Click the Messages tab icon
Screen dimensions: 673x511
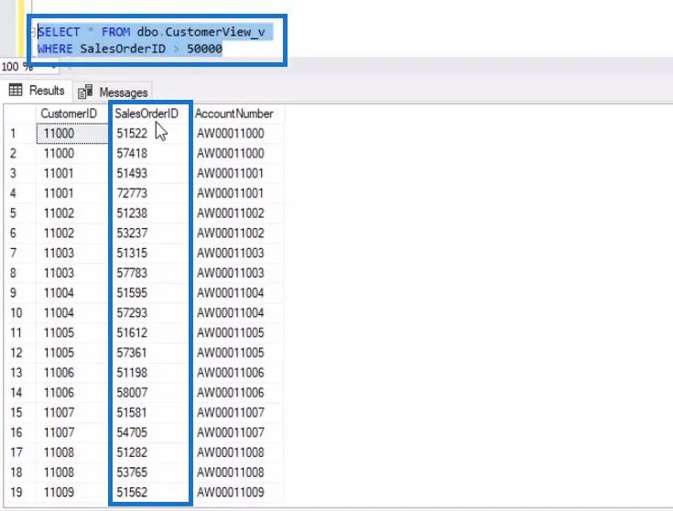pos(85,92)
